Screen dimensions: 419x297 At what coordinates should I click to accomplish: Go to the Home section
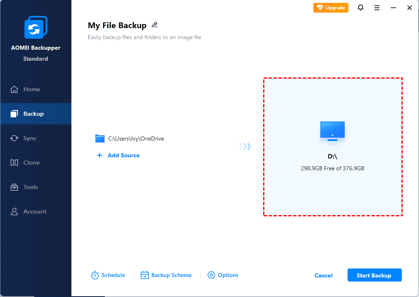(31, 89)
